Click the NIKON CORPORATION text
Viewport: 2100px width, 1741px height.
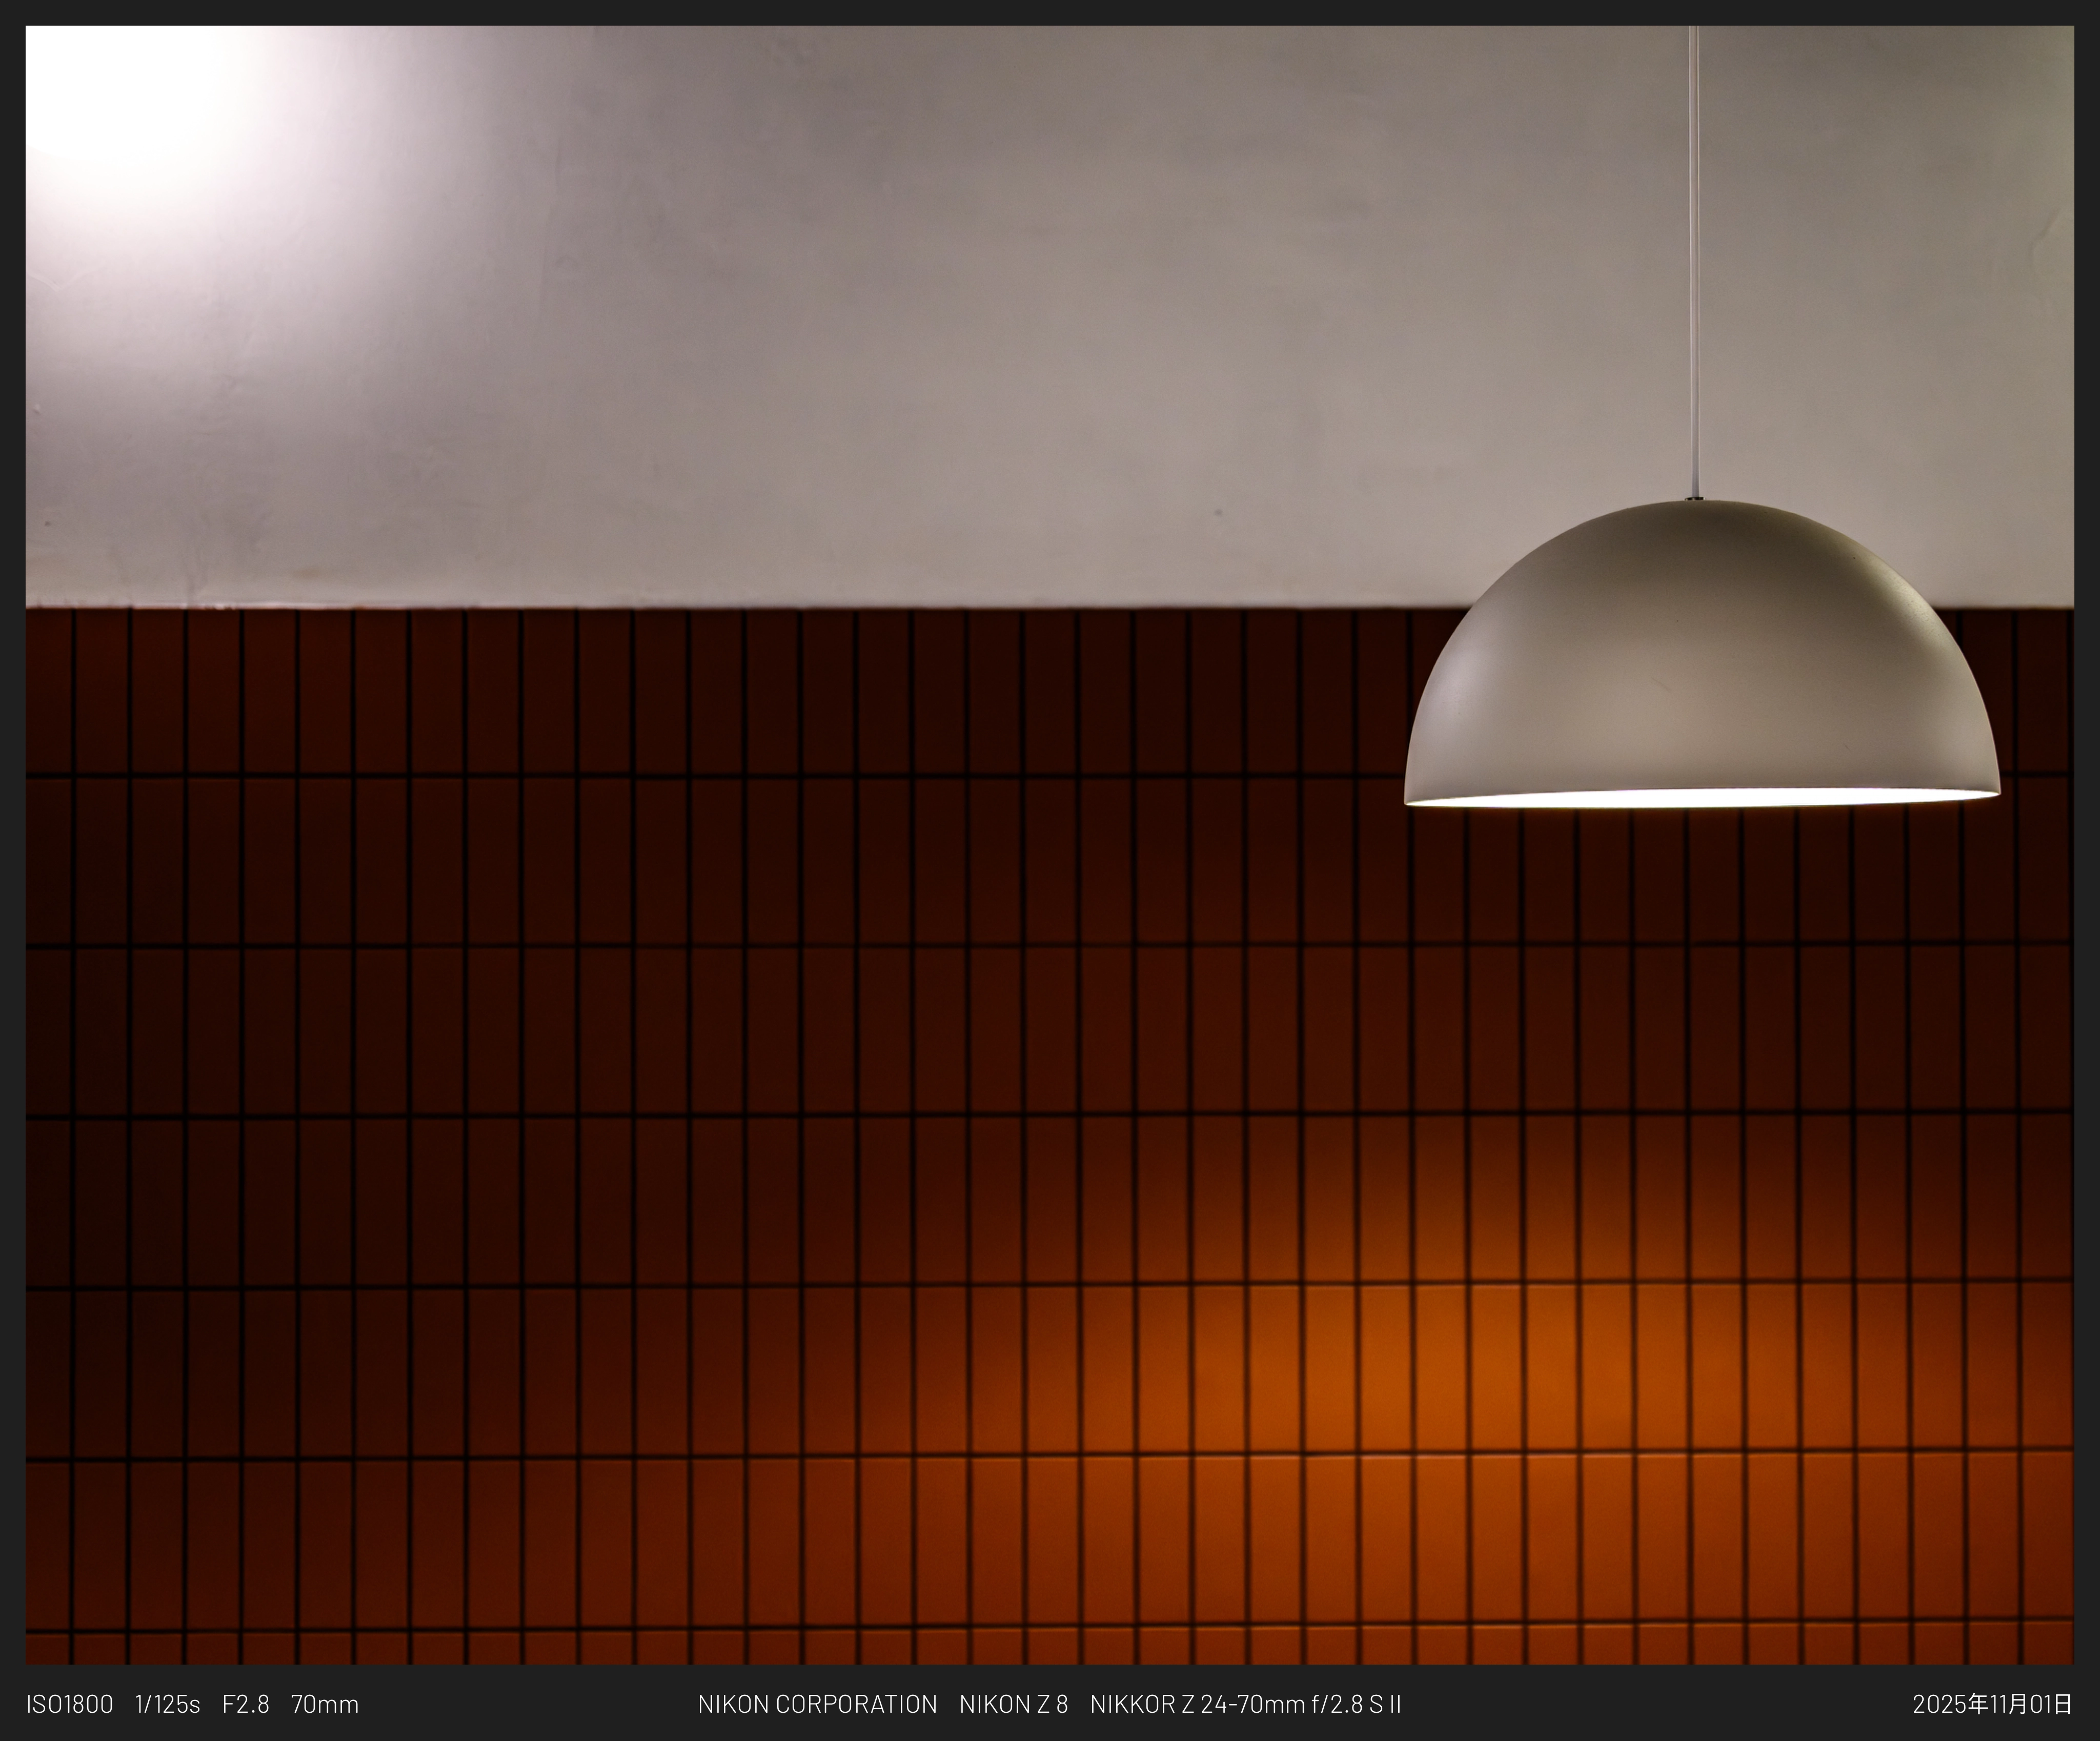(x=818, y=1704)
